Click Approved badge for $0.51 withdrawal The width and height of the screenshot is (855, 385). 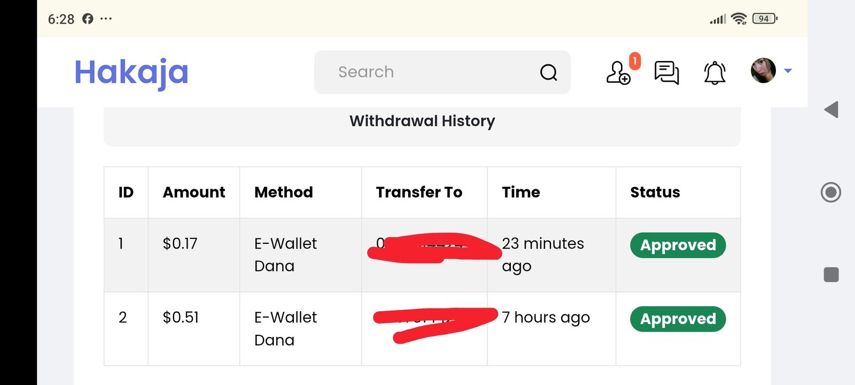click(678, 319)
